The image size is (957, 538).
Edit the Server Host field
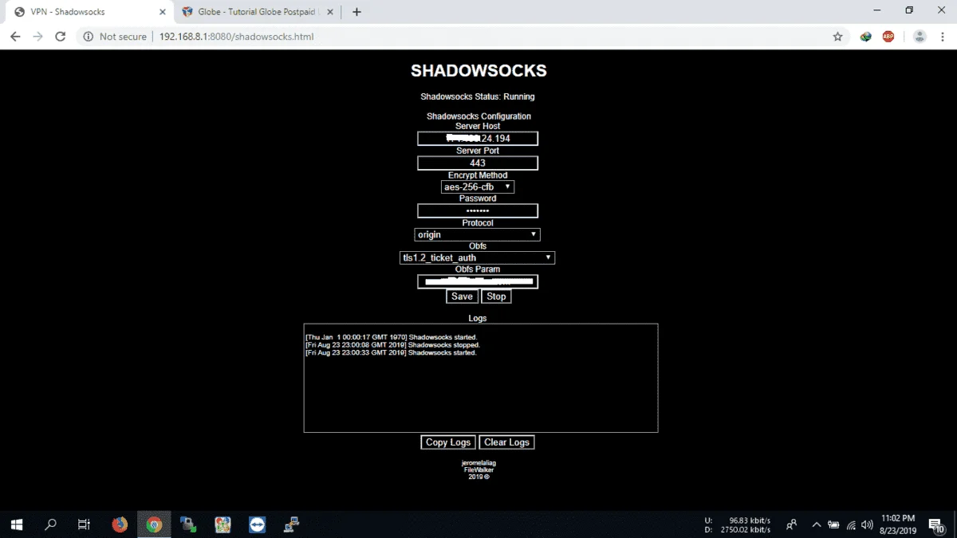[x=478, y=139]
